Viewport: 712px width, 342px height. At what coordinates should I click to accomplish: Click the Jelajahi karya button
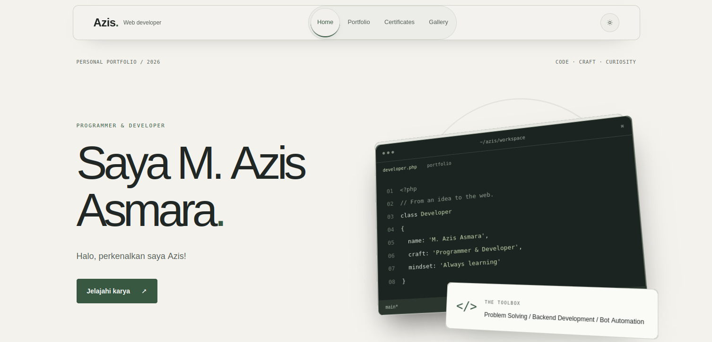[117, 291]
